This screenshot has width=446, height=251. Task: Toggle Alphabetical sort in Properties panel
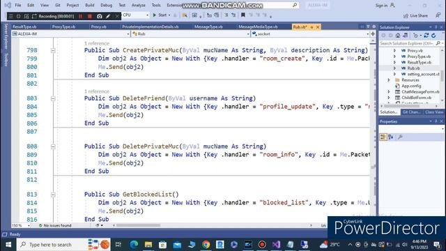(x=391, y=137)
